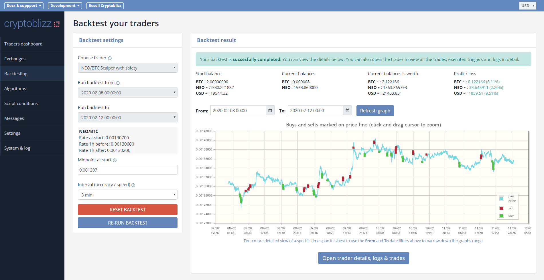Open the Development dropdown

pyautogui.click(x=65, y=6)
